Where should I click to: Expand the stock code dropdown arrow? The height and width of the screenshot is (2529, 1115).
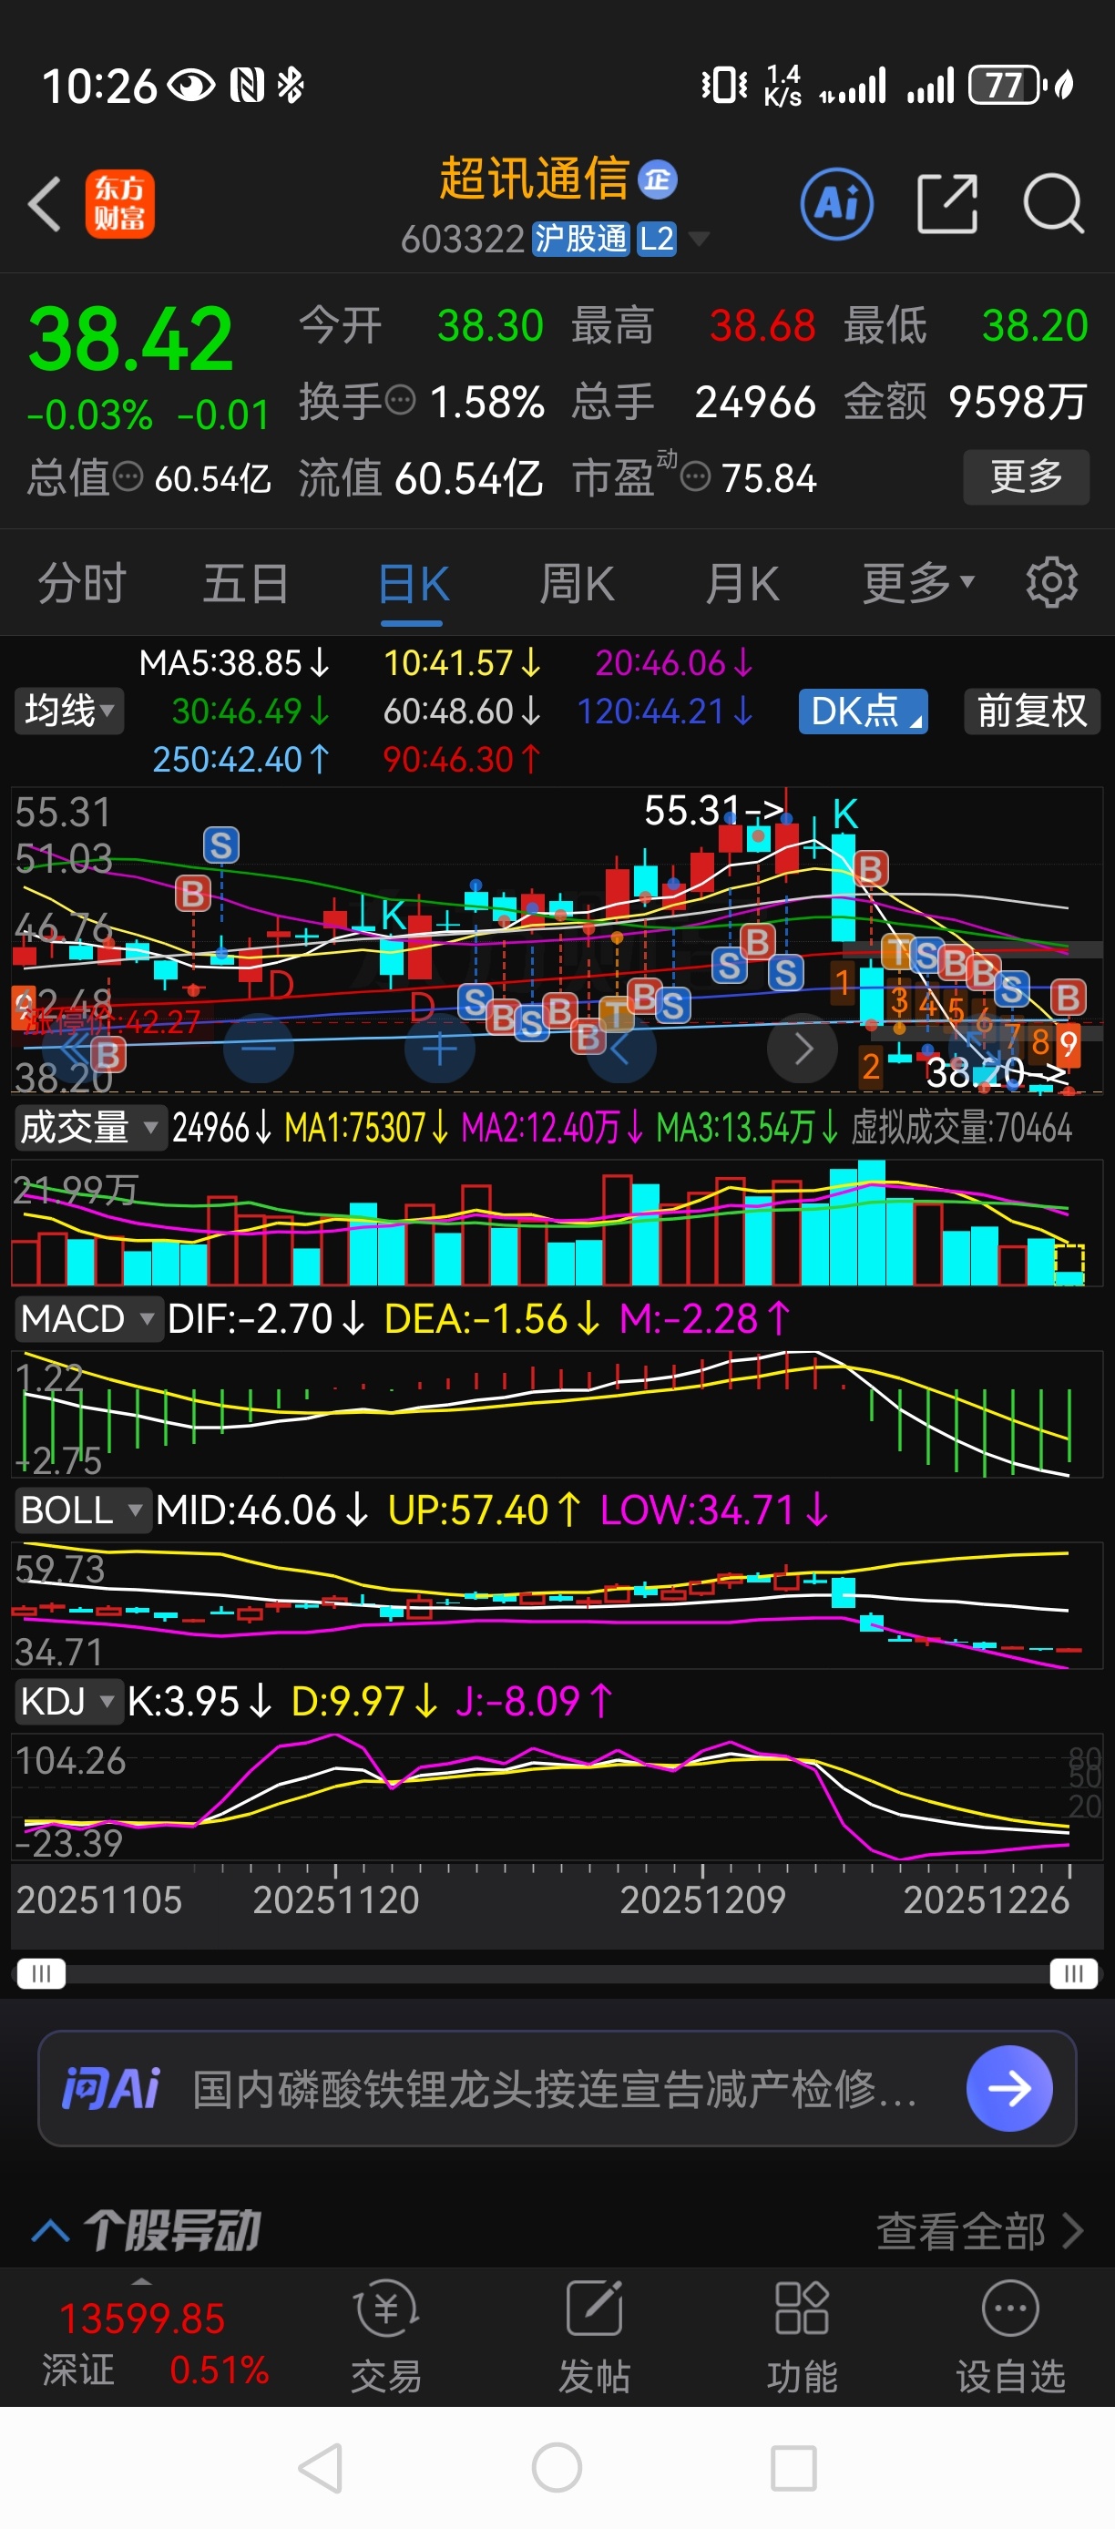700,239
